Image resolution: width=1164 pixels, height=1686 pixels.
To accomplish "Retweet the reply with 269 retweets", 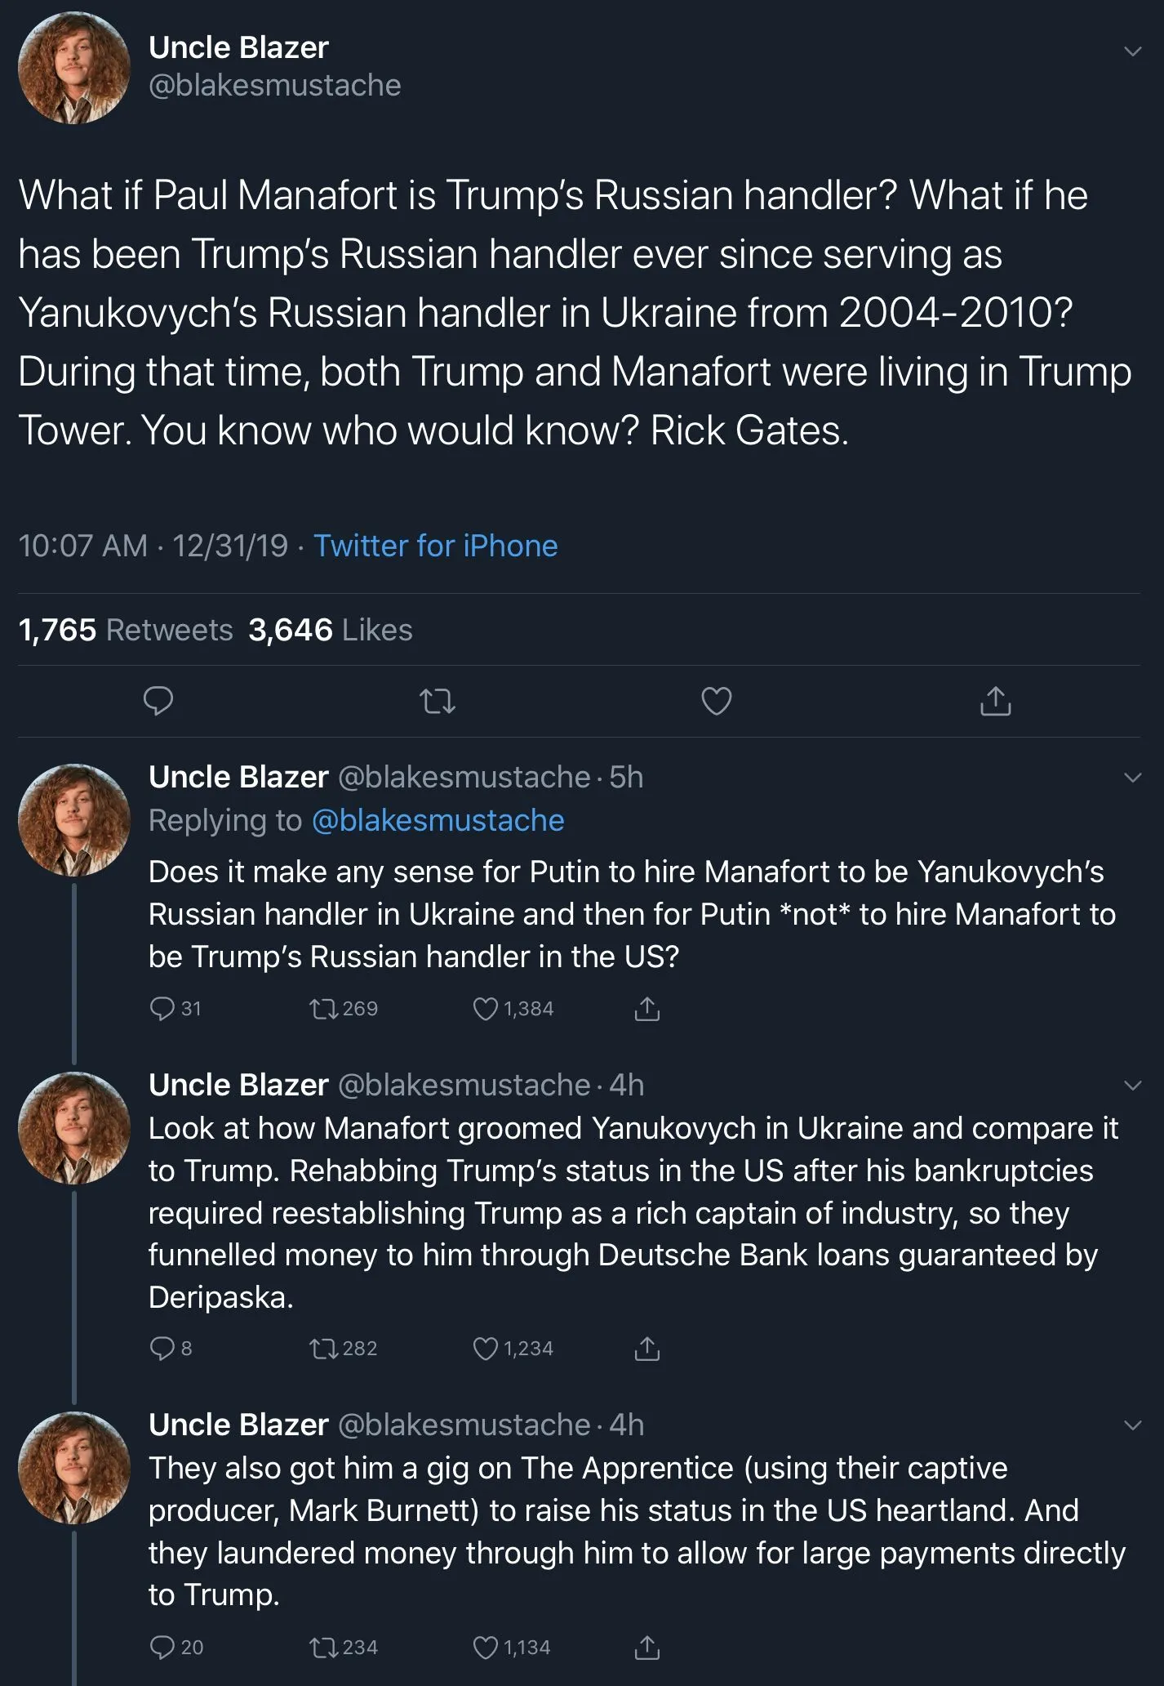I will (322, 1009).
